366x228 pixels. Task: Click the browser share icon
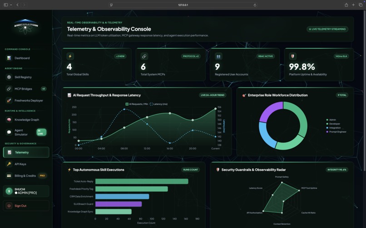point(346,5)
